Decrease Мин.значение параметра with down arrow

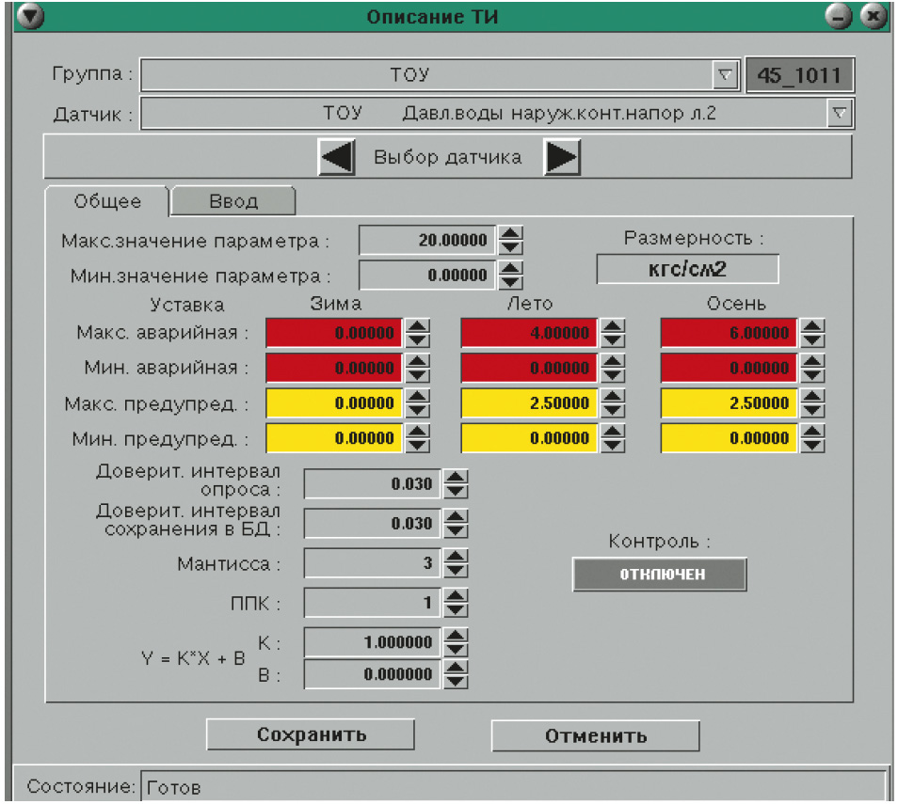[510, 282]
